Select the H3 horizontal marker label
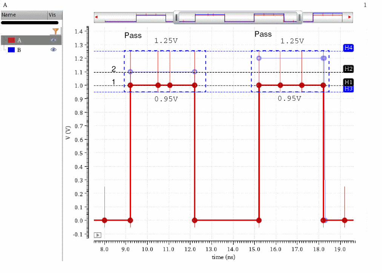 point(348,89)
